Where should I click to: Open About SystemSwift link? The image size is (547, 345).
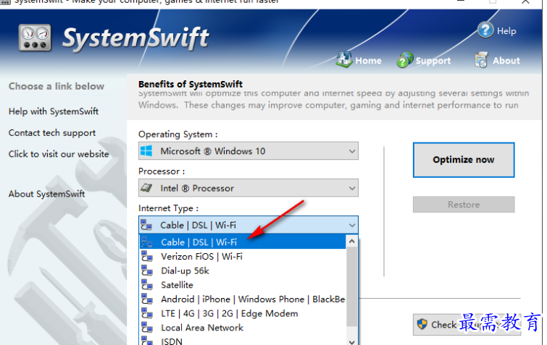47,194
